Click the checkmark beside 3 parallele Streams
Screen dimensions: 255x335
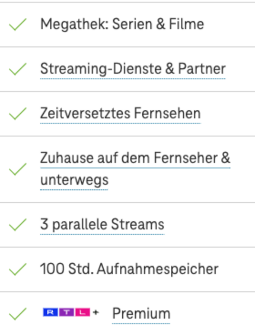point(18,225)
